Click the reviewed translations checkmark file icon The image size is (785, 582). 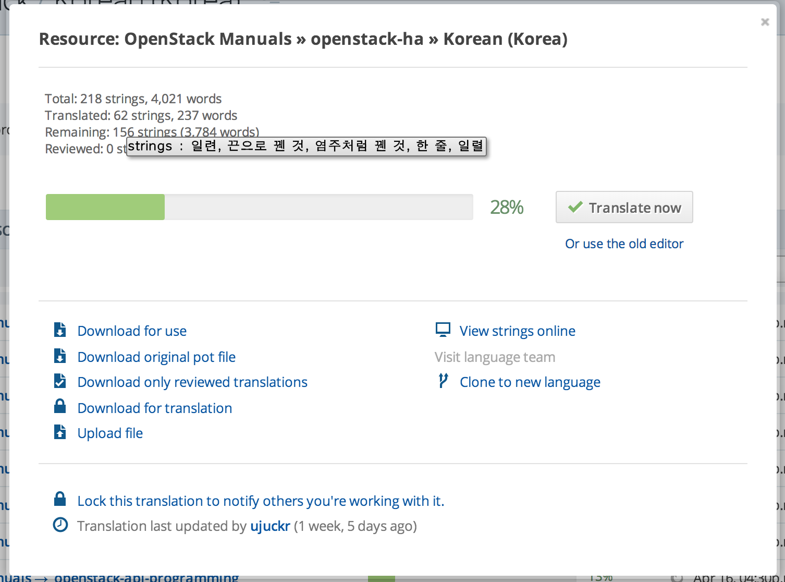tap(60, 381)
